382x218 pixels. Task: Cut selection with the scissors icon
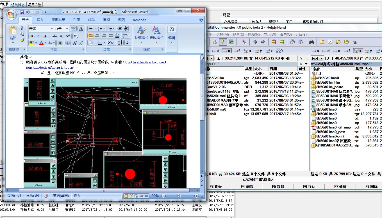click(22, 28)
